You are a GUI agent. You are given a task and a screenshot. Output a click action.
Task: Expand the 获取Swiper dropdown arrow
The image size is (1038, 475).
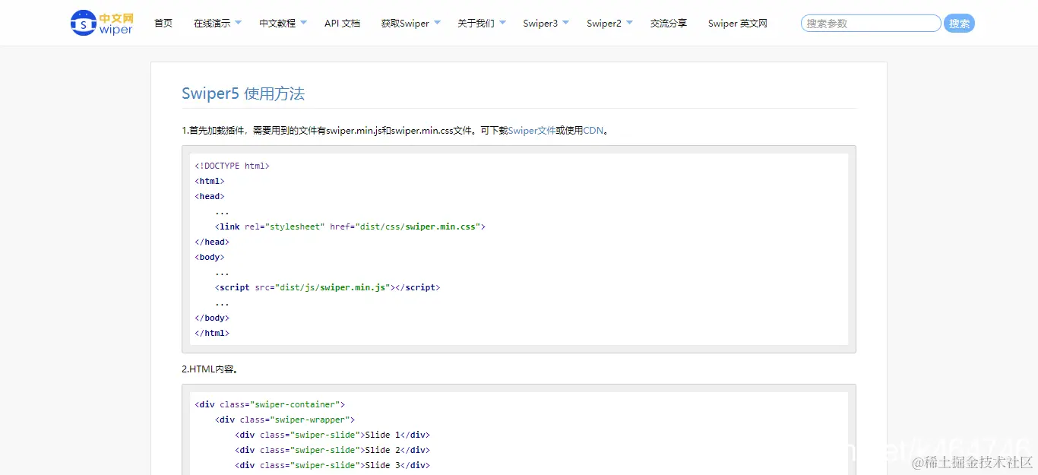click(x=437, y=23)
